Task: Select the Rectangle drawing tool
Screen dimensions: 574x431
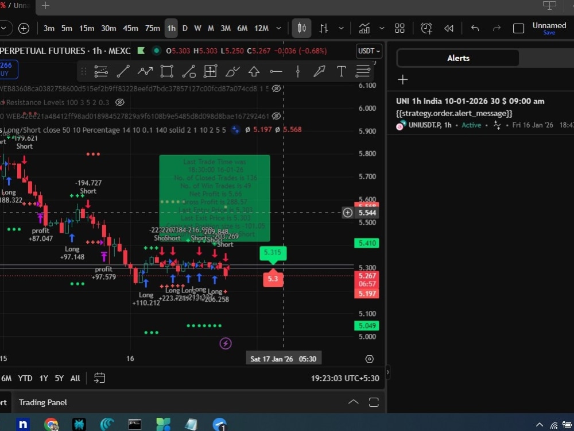Action: point(167,71)
